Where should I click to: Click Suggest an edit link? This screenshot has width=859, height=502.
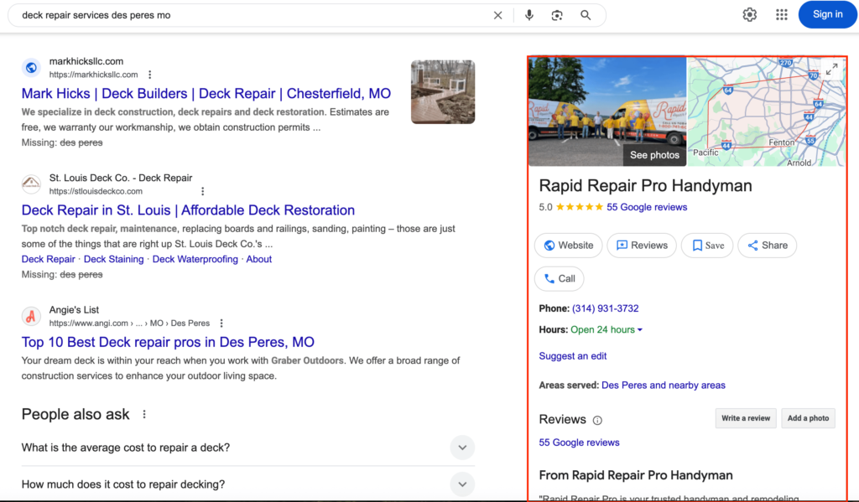click(x=572, y=356)
